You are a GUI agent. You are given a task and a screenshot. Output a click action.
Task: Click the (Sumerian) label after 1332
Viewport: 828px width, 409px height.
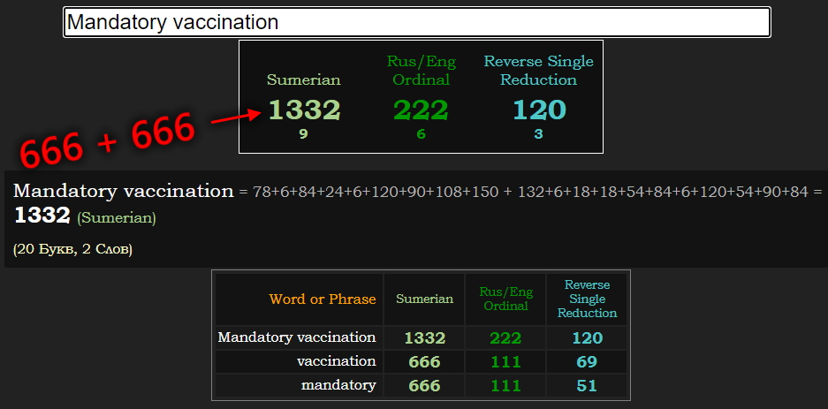117,218
